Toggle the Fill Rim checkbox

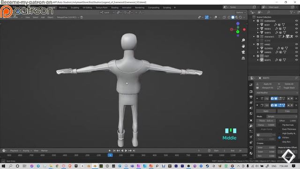point(279,138)
